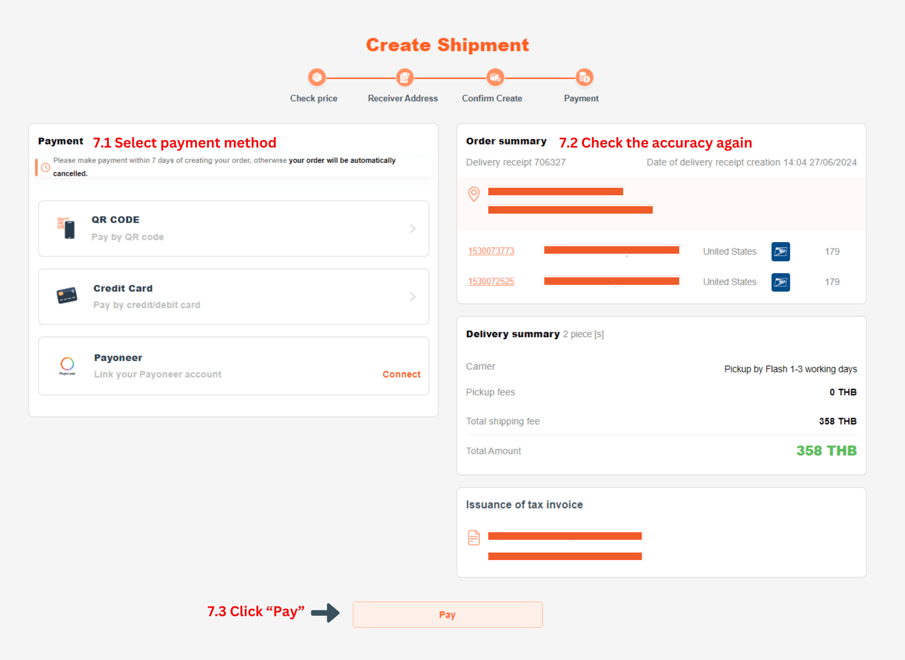Click the Receiver Address step icon
The width and height of the screenshot is (905, 660).
point(404,77)
